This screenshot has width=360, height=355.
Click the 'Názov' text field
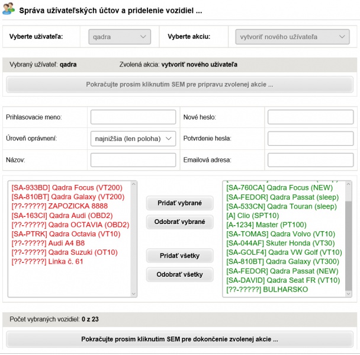[133, 160]
